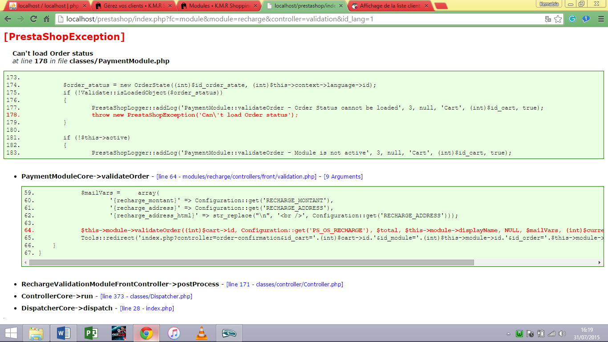Open the blue notification extension icon

586,19
